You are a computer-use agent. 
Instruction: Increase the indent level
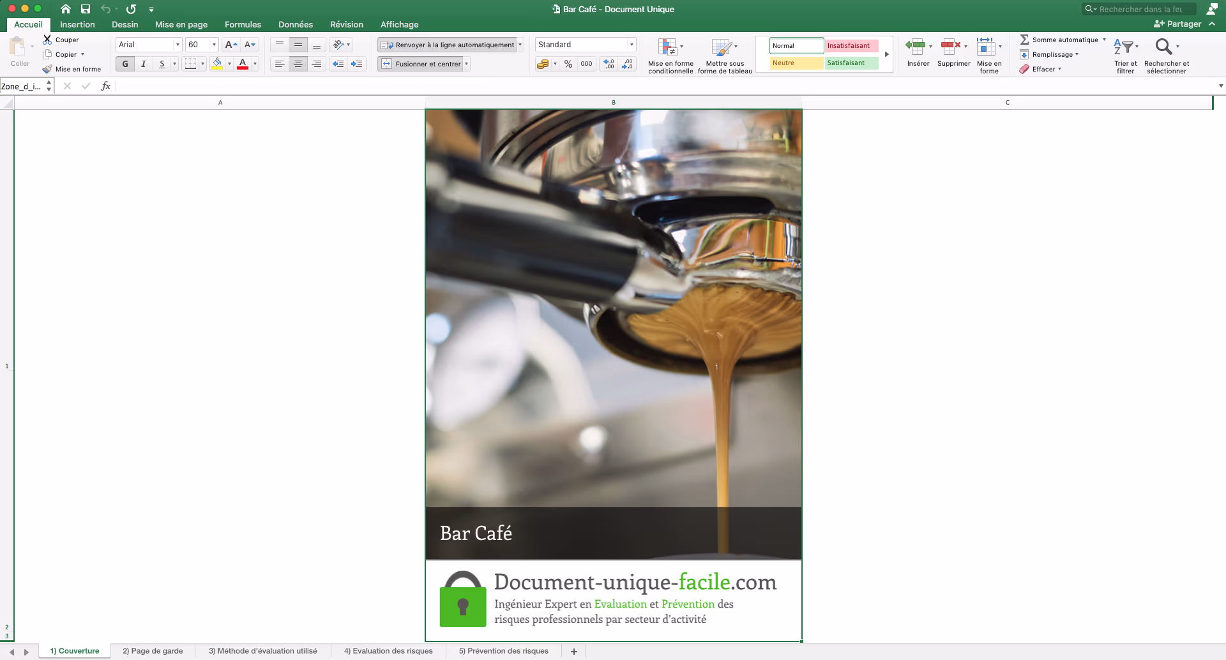[356, 64]
